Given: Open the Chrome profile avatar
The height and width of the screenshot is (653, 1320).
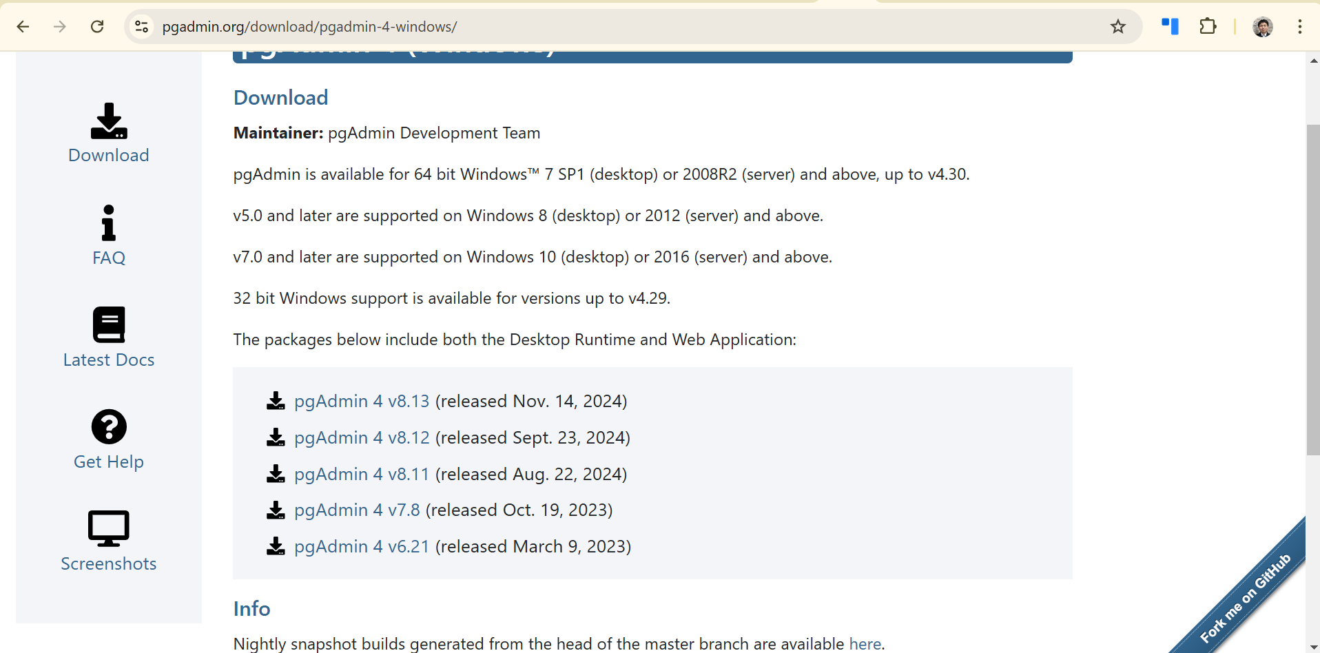Looking at the screenshot, I should (1263, 27).
